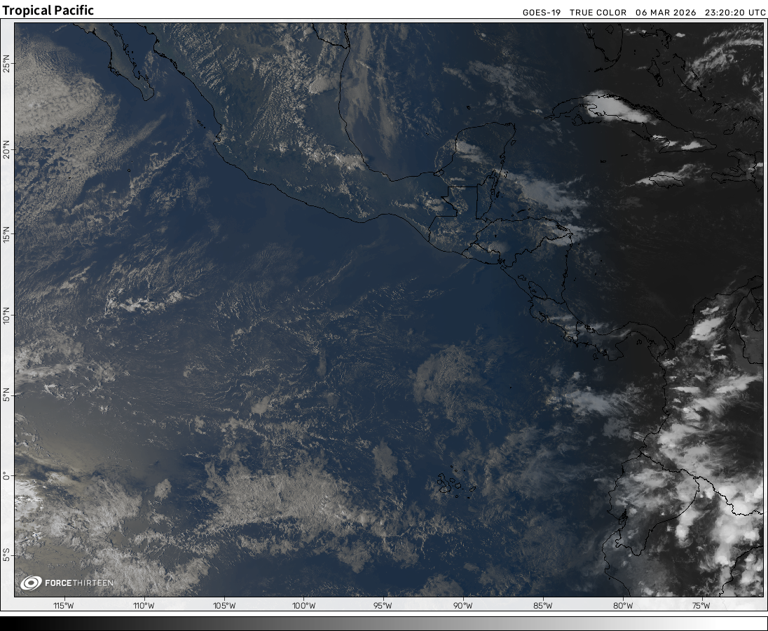Click the Force Thirteen swirl logo icon

coord(31,583)
